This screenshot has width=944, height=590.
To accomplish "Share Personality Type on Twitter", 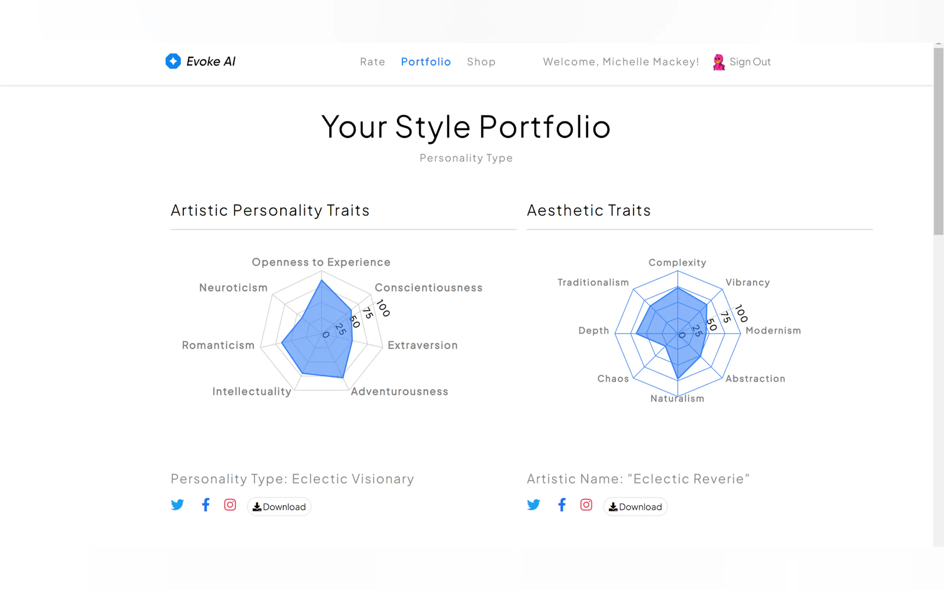I will (x=177, y=505).
